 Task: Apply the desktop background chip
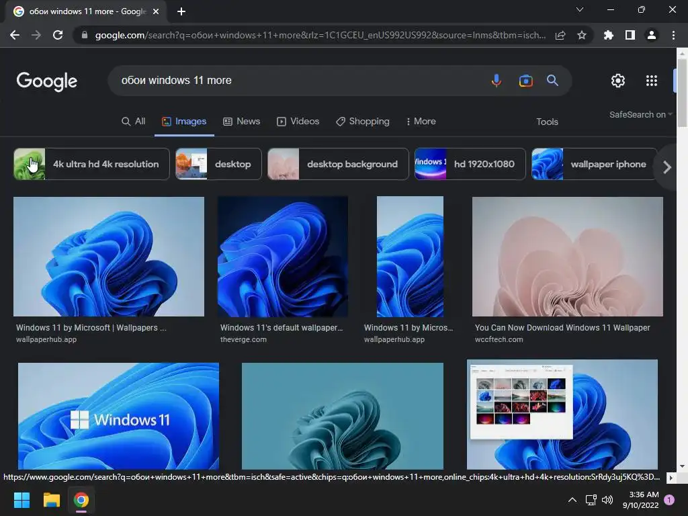[338, 164]
